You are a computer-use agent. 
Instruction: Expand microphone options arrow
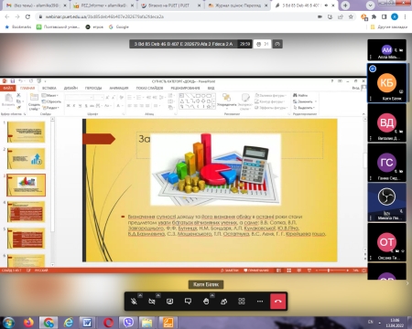(140, 295)
